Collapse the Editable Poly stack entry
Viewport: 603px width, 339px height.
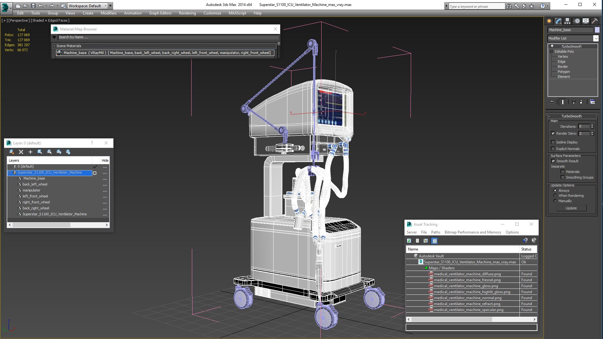(551, 51)
